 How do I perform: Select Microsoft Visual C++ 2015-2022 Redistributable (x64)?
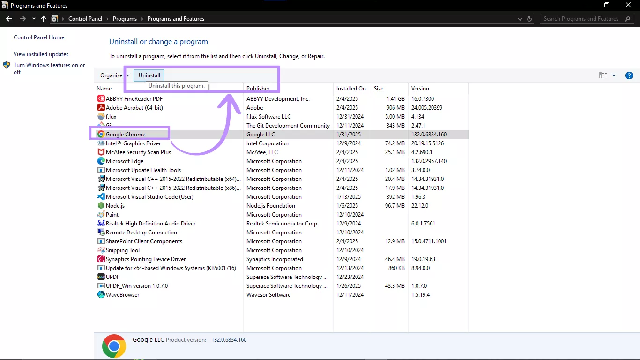pos(281,179)
